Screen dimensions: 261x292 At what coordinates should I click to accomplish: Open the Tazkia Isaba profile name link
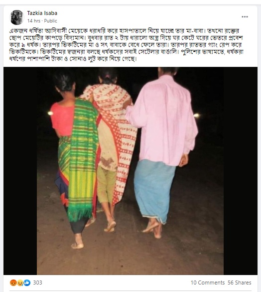[x=42, y=13]
